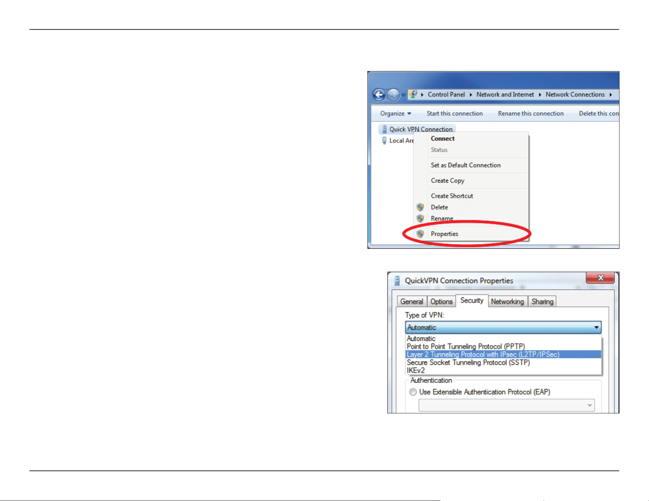Viewport: 649px width, 501px height.
Task: Click the shield icon beside Rename
Action: tap(420, 219)
